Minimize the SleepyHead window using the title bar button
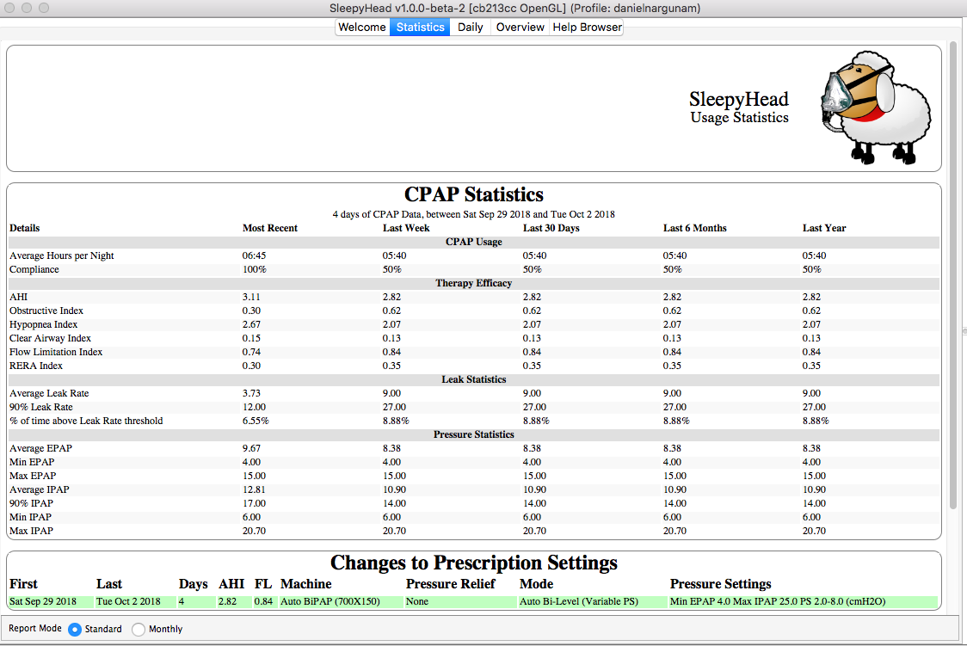Viewport: 967px width, 646px height. click(x=27, y=8)
